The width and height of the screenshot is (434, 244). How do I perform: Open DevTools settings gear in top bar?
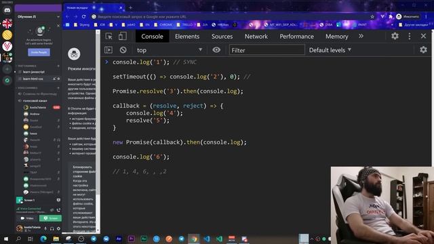tap(395, 36)
